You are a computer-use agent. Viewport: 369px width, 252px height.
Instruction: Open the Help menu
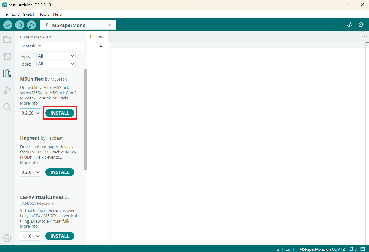pyautogui.click(x=57, y=14)
